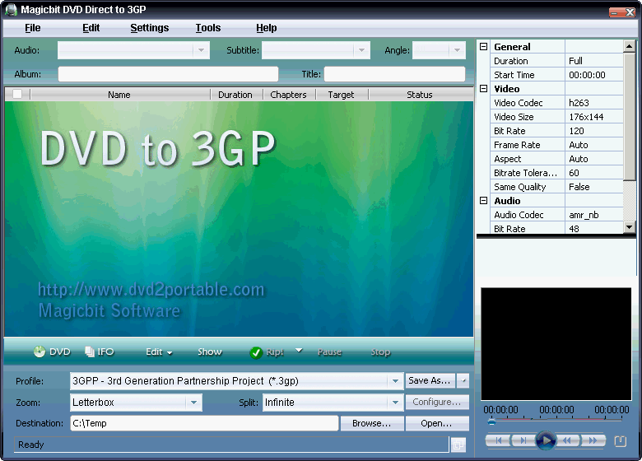Click the Album input field

pyautogui.click(x=168, y=74)
